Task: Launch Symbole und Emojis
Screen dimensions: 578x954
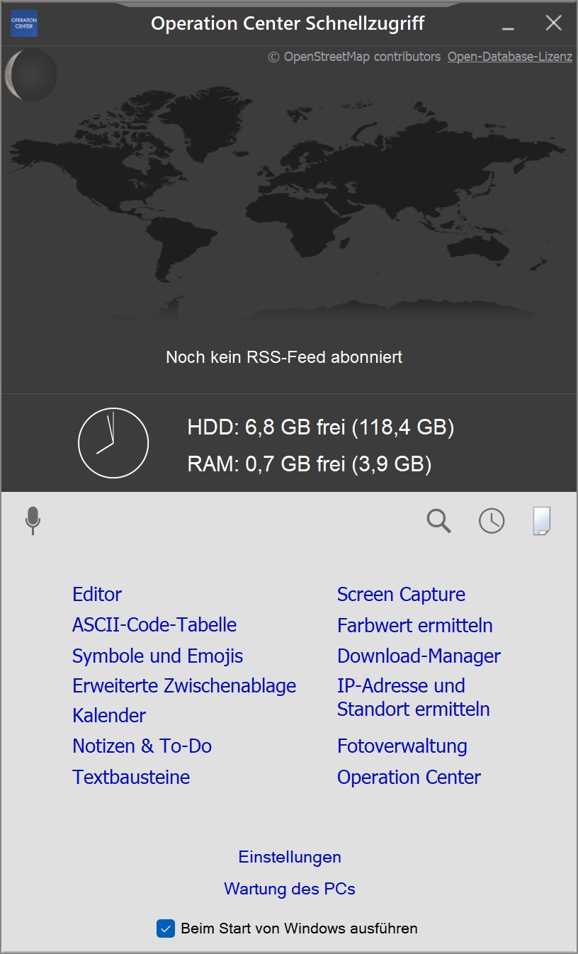Action: pyautogui.click(x=157, y=656)
